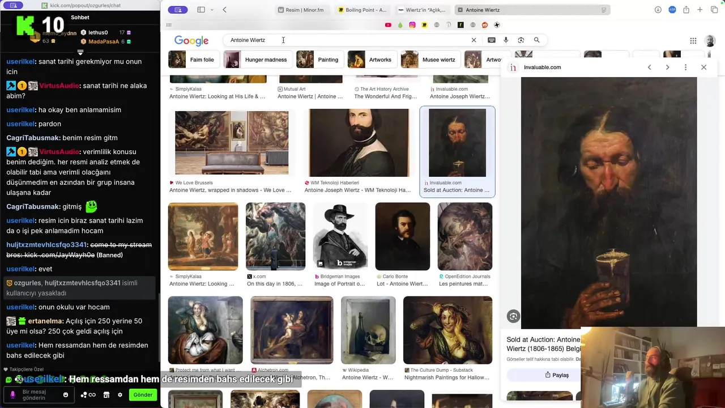Click CagriTabusmak username in 'benim resim gitm' message
The width and height of the screenshot is (725, 408).
33,138
